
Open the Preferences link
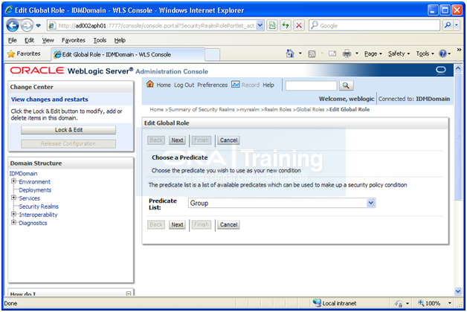(213, 85)
